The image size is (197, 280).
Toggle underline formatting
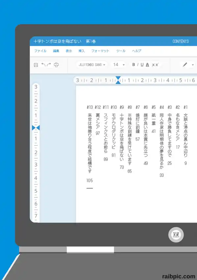(x=142, y=64)
